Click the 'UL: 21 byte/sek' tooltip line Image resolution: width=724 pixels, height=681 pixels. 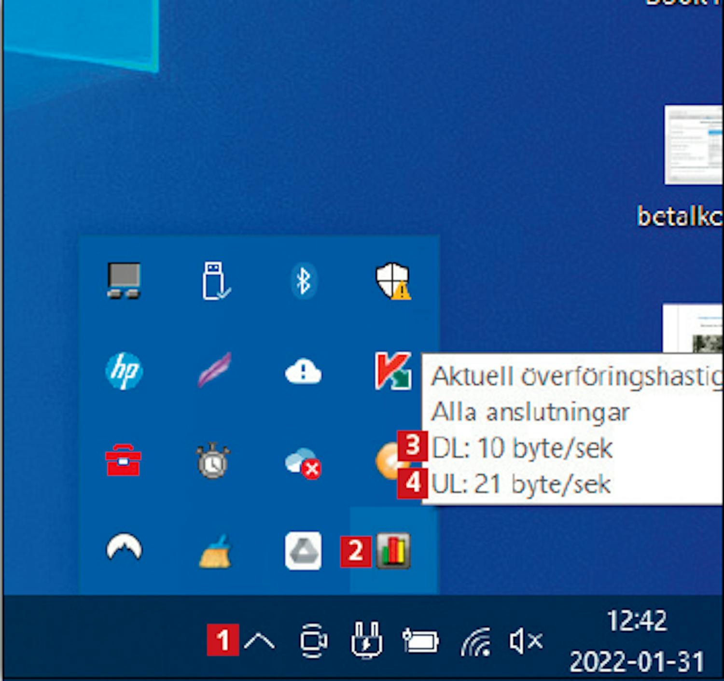pos(521,484)
